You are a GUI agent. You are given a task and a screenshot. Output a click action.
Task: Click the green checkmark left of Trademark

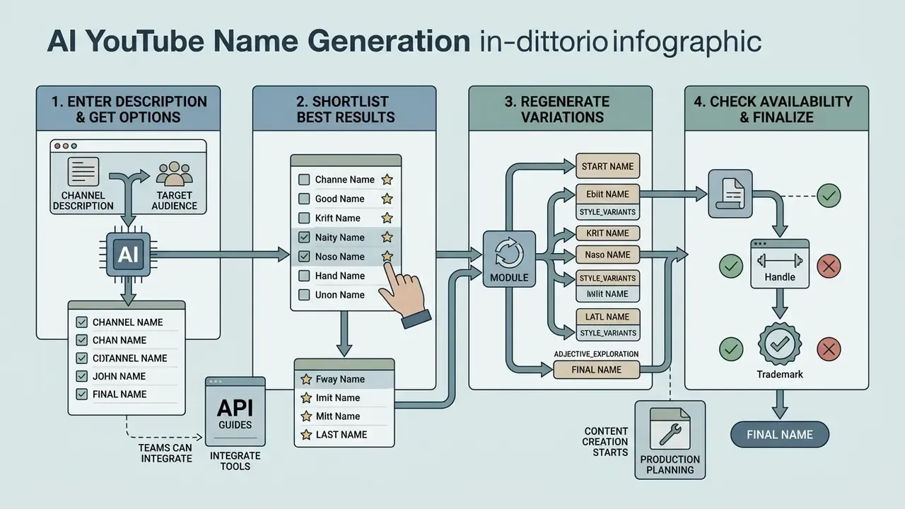pyautogui.click(x=731, y=349)
